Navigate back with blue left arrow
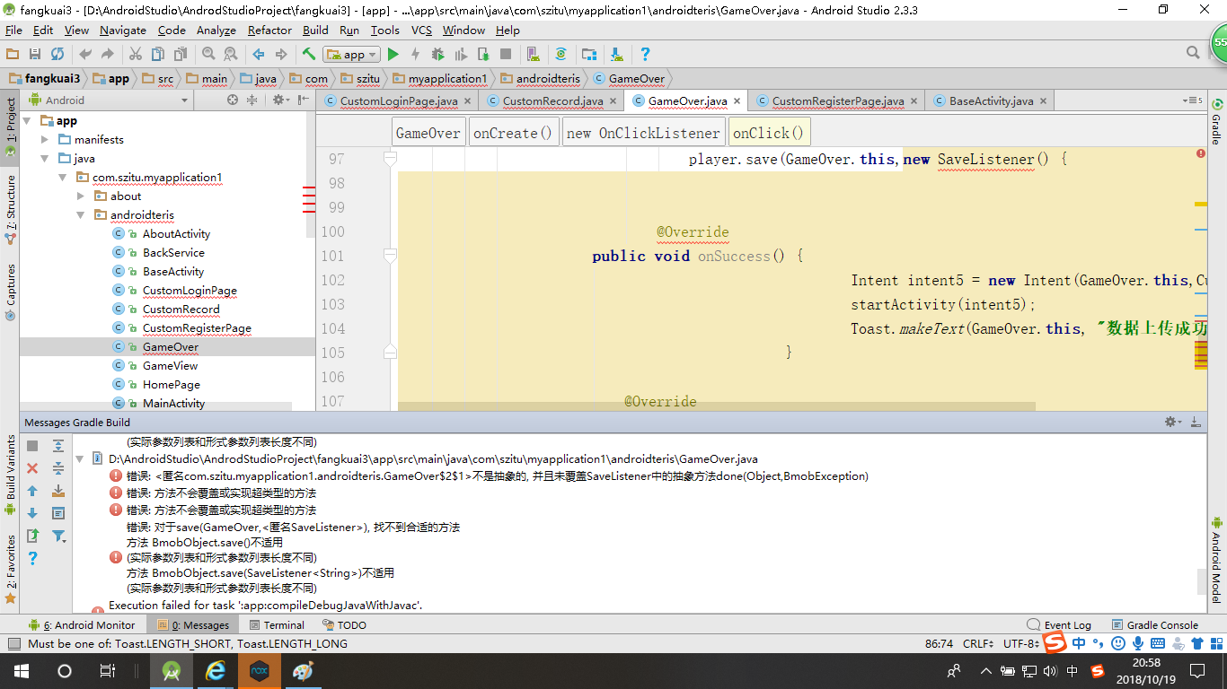This screenshot has height=689, width=1227. [x=259, y=55]
